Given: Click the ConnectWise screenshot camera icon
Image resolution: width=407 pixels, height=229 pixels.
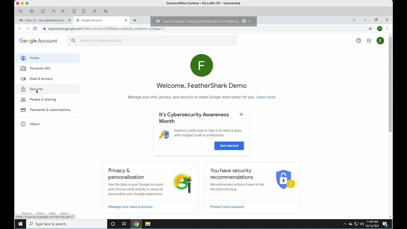Looking at the screenshot, I should [32, 11].
